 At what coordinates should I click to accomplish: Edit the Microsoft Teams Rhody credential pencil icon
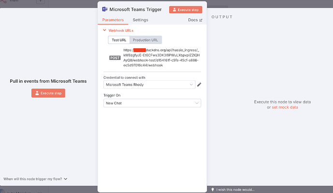point(199,85)
